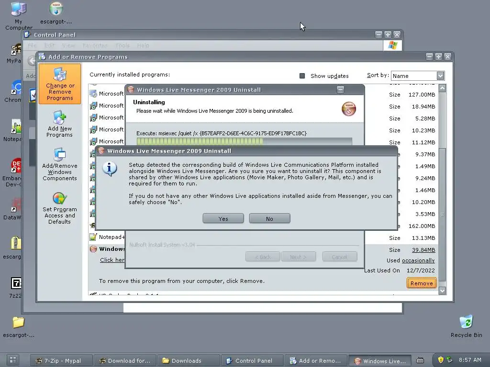Open the Help menu in Control Panel
The image size is (490, 367).
click(x=143, y=45)
